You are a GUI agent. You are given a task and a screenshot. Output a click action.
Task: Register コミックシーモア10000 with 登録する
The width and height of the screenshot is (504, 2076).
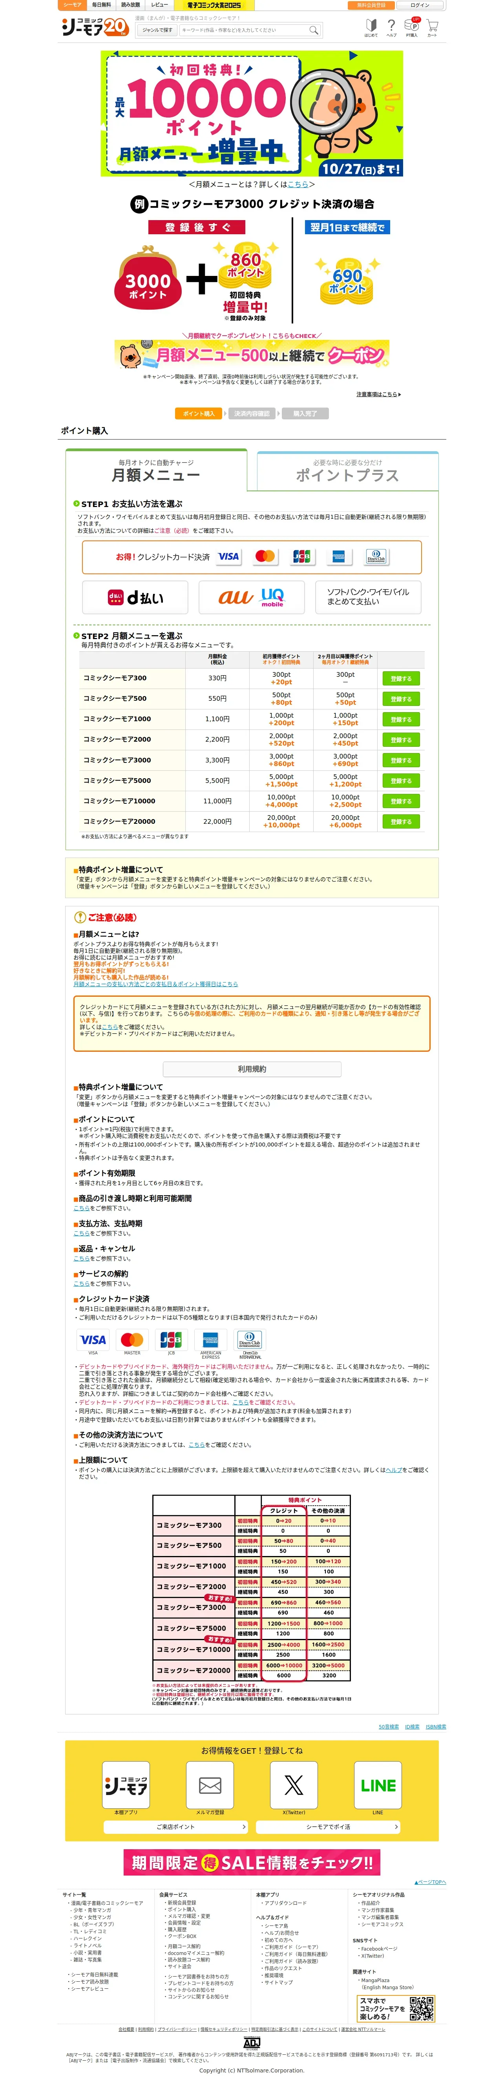[x=401, y=802]
